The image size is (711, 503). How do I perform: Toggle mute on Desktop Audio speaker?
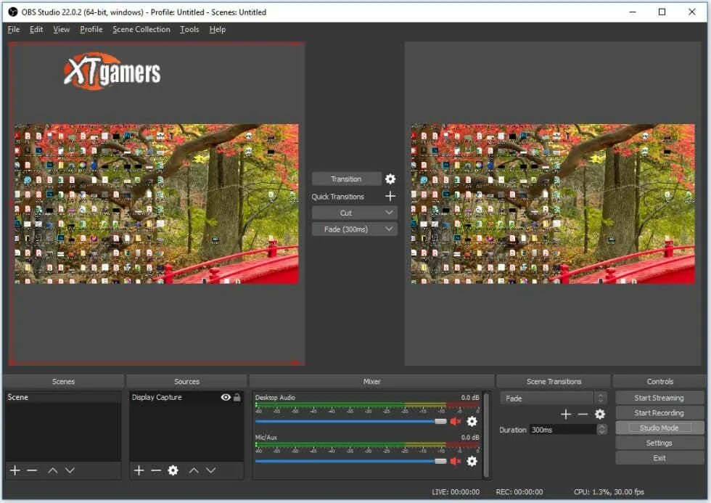456,422
